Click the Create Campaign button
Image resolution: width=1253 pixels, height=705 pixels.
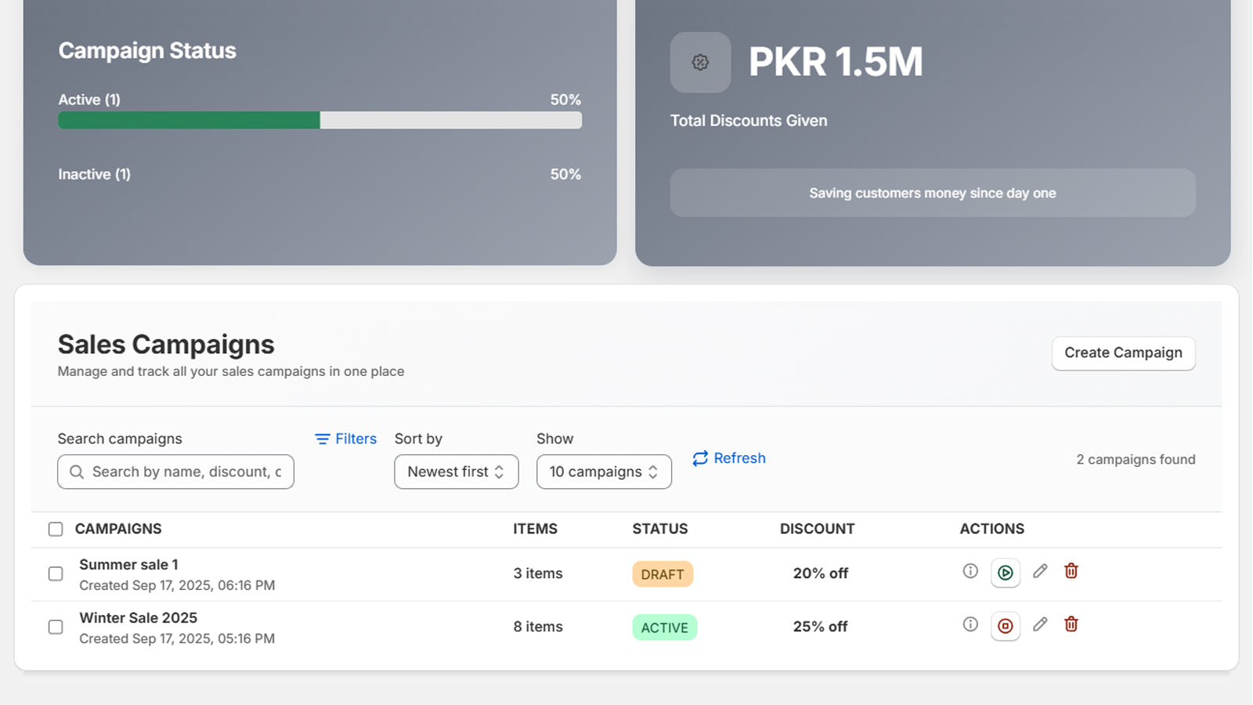point(1123,352)
